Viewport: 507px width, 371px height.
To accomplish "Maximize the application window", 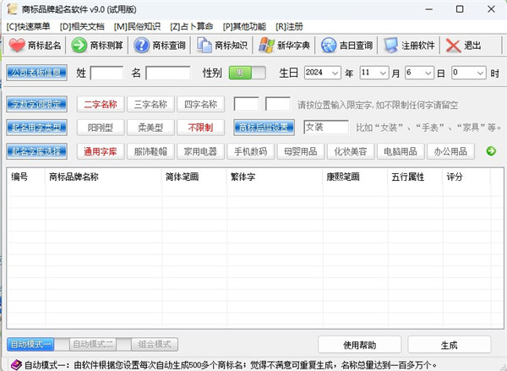I will pos(460,9).
